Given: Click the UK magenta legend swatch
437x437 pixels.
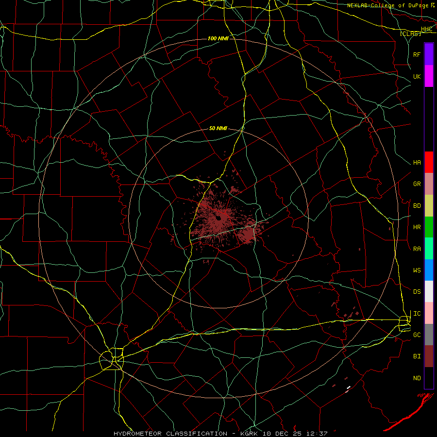Looking at the screenshot, I should (x=429, y=76).
